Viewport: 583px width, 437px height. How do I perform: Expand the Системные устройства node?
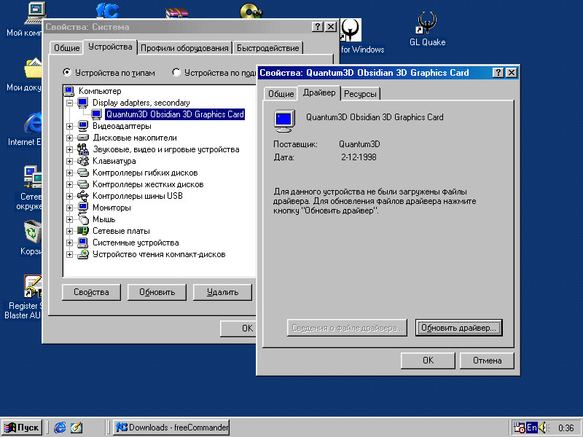click(69, 243)
